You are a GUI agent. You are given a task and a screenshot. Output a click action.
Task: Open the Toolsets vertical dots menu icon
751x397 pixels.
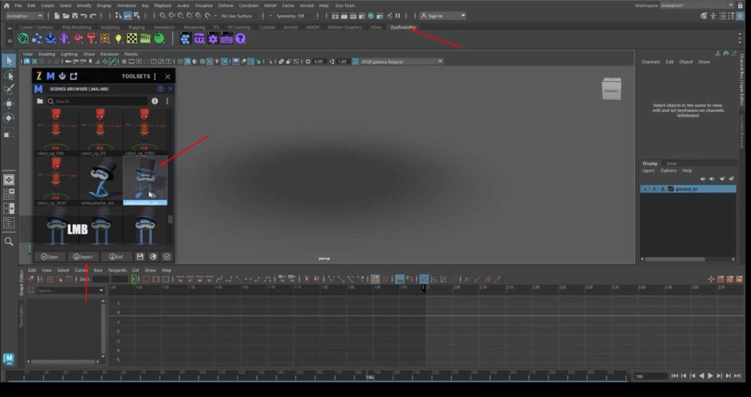point(155,76)
